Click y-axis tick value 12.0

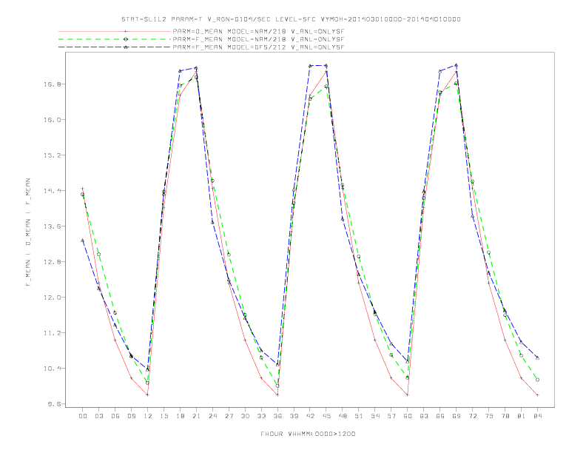coord(52,298)
